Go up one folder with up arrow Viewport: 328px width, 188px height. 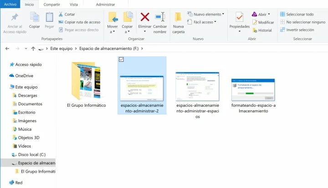click(x=33, y=48)
